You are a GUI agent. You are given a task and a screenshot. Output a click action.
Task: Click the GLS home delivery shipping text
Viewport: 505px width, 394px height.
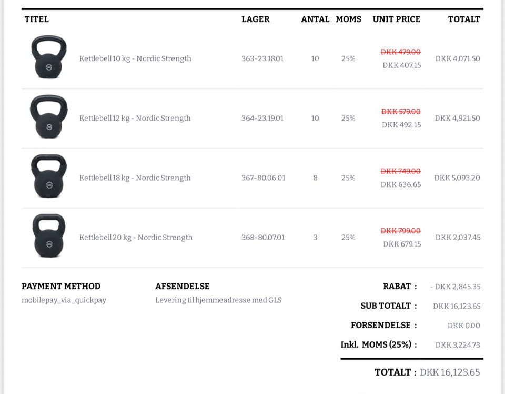click(218, 300)
